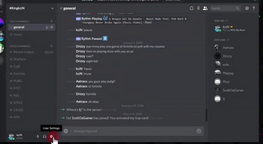263x144 pixels.
Task: Expand the #KingkciN server dropdown
Action: tap(52, 8)
